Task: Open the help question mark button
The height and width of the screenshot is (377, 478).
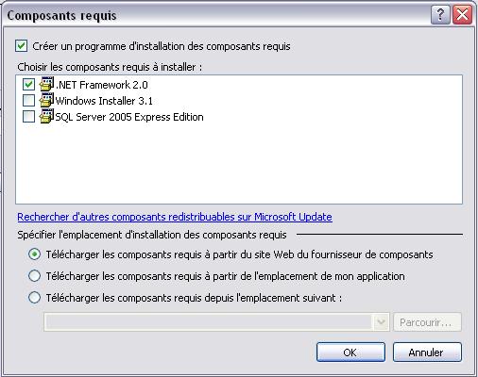Action: [x=440, y=14]
